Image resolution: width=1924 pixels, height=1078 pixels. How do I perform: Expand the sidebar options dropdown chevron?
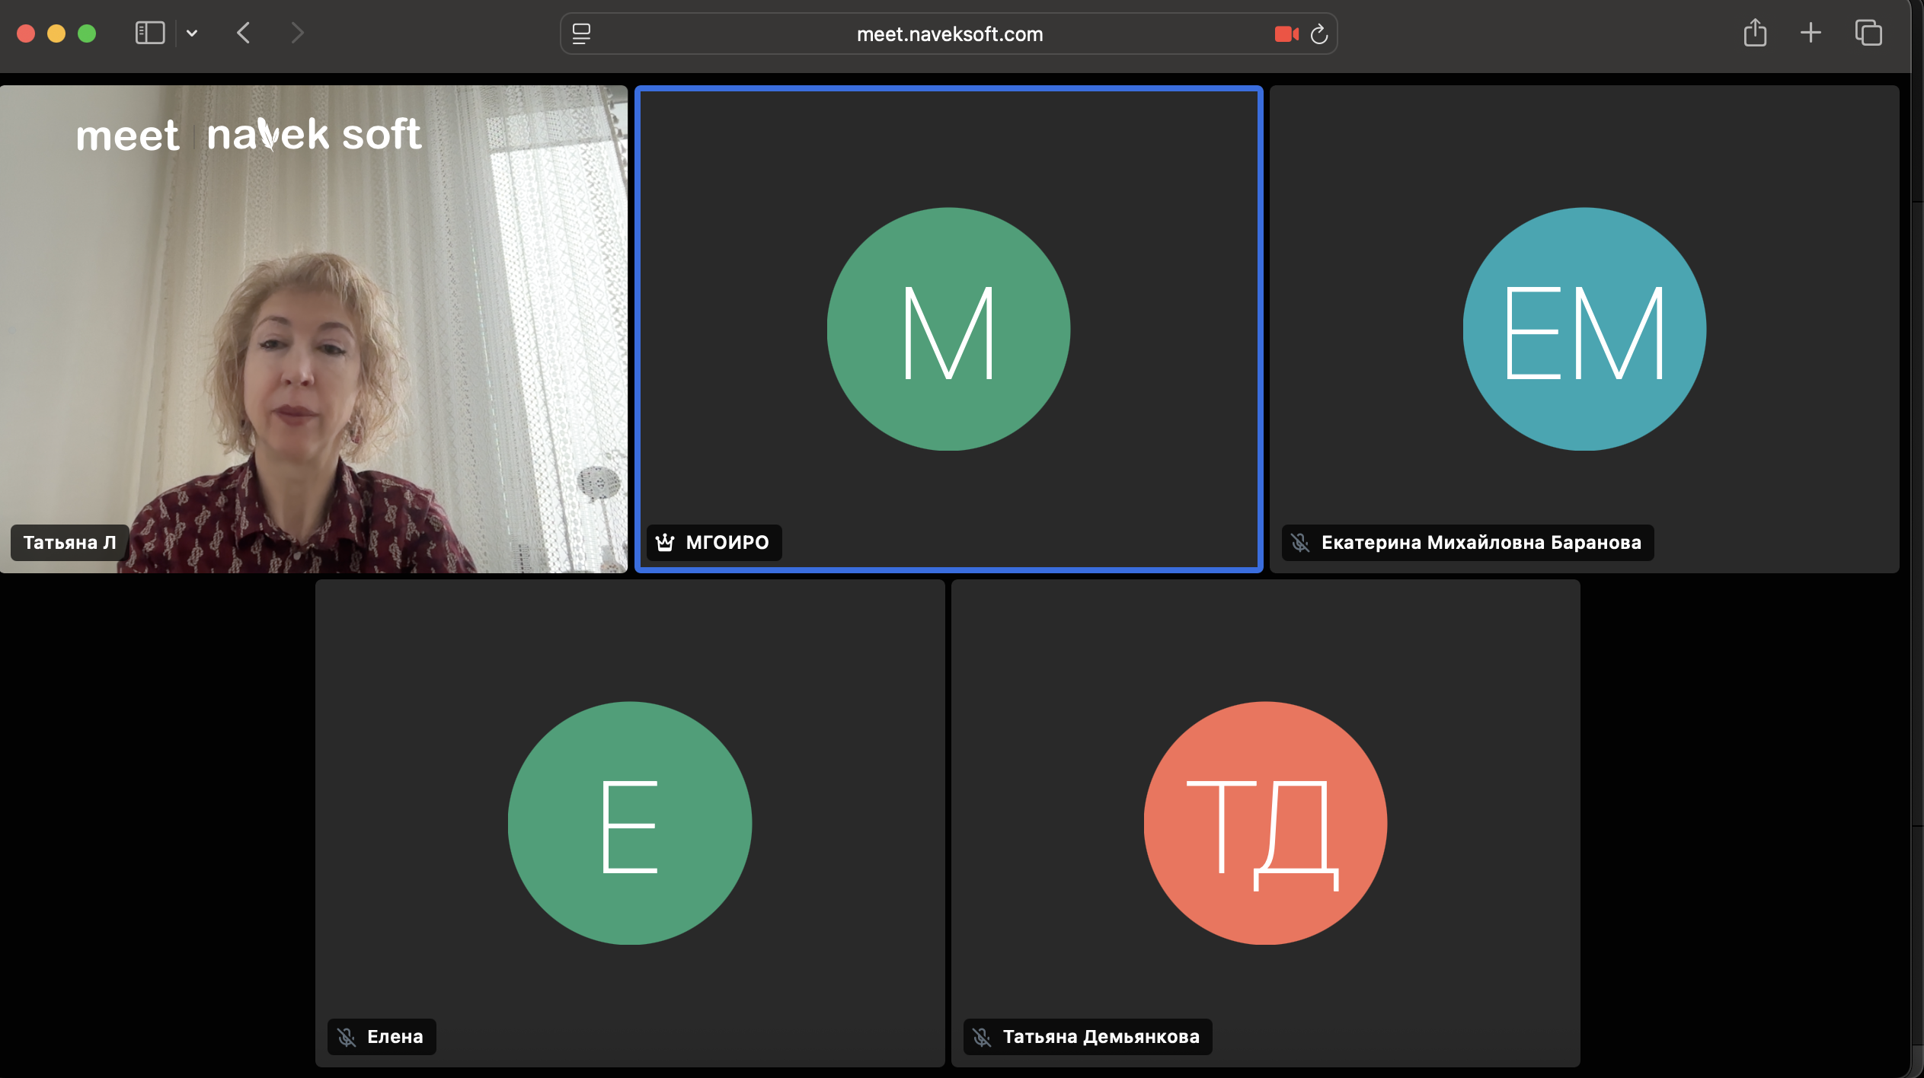192,33
